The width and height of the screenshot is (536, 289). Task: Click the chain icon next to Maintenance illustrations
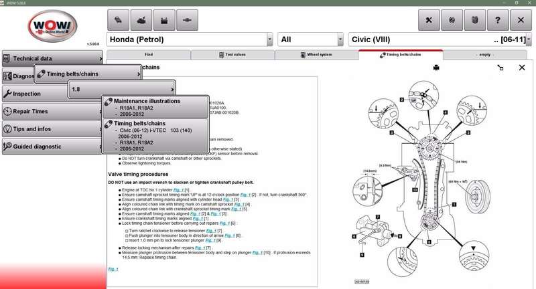[x=109, y=102]
